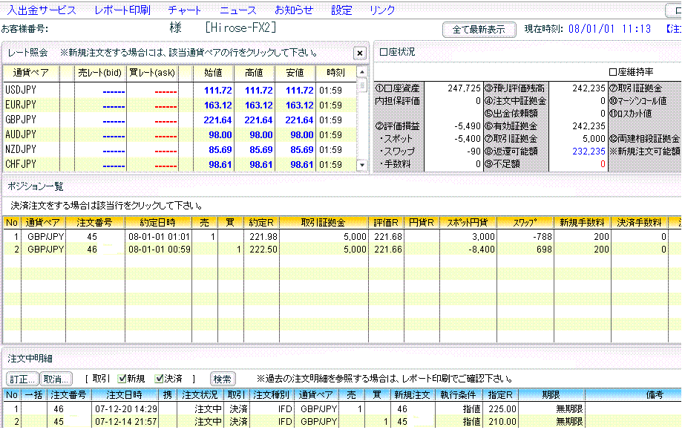Select the GBPJPY rate row
The width and height of the screenshot is (685, 430).
tap(180, 120)
